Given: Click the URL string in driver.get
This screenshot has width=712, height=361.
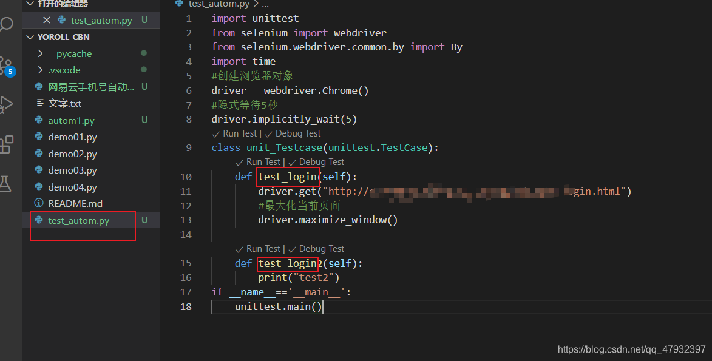Looking at the screenshot, I should (475, 191).
